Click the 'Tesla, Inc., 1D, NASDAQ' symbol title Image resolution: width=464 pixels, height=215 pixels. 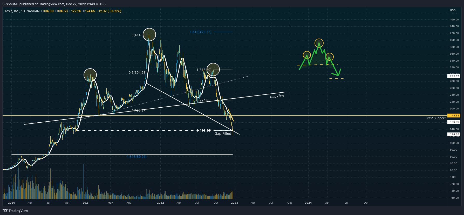pos(22,11)
